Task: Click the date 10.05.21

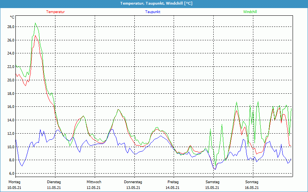Action: click(14, 188)
